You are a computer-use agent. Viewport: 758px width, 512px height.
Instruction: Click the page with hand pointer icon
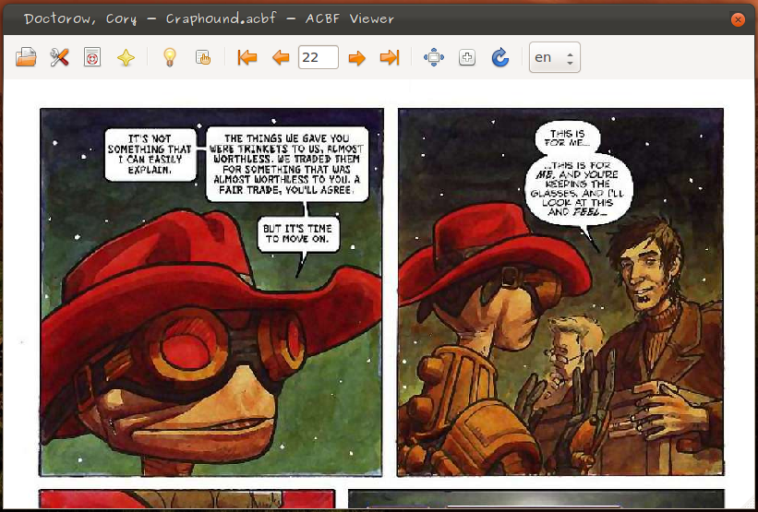(203, 57)
